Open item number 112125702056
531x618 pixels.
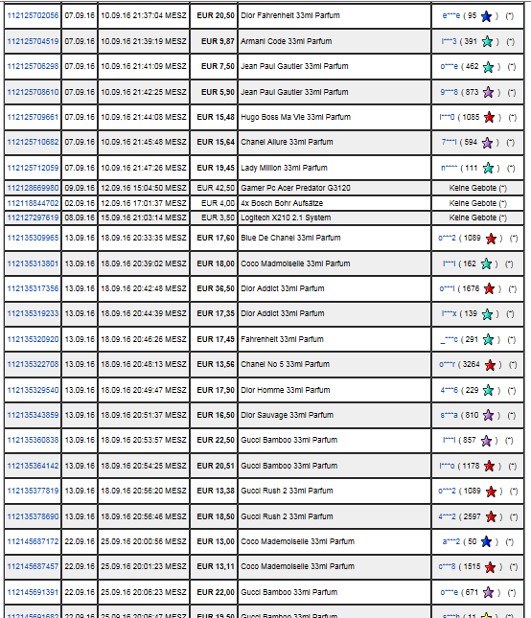33,15
